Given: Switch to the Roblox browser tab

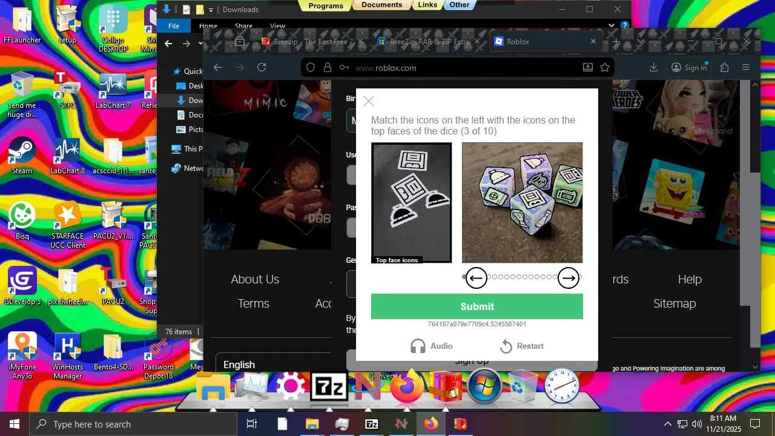Looking at the screenshot, I should pyautogui.click(x=545, y=41).
